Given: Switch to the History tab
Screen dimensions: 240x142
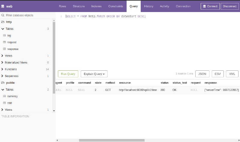Looking at the screenshot, I should (148, 6).
